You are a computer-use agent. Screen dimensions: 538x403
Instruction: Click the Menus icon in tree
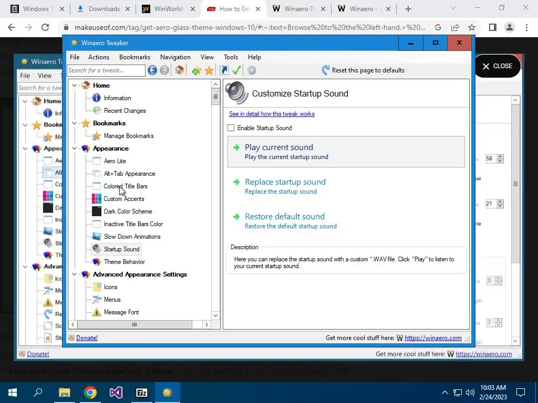[97, 300]
